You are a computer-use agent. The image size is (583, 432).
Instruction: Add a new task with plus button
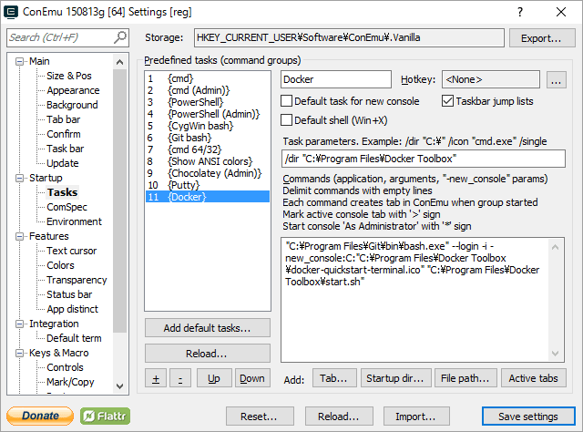click(x=156, y=378)
